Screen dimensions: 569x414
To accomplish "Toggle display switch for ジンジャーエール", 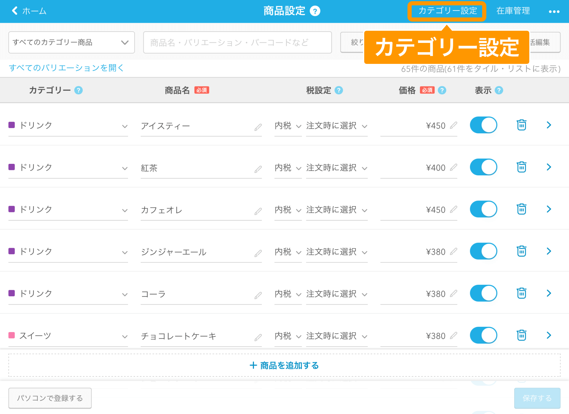I will point(483,251).
